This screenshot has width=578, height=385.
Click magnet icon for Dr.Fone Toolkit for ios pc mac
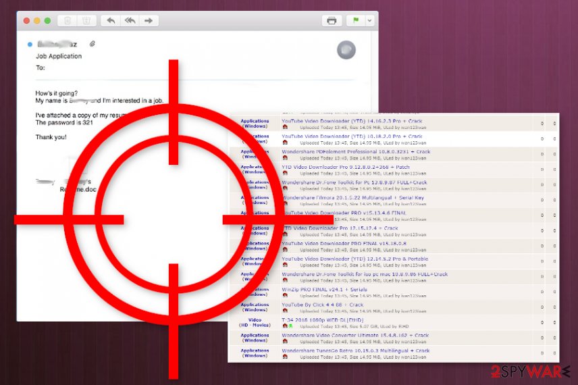285,280
